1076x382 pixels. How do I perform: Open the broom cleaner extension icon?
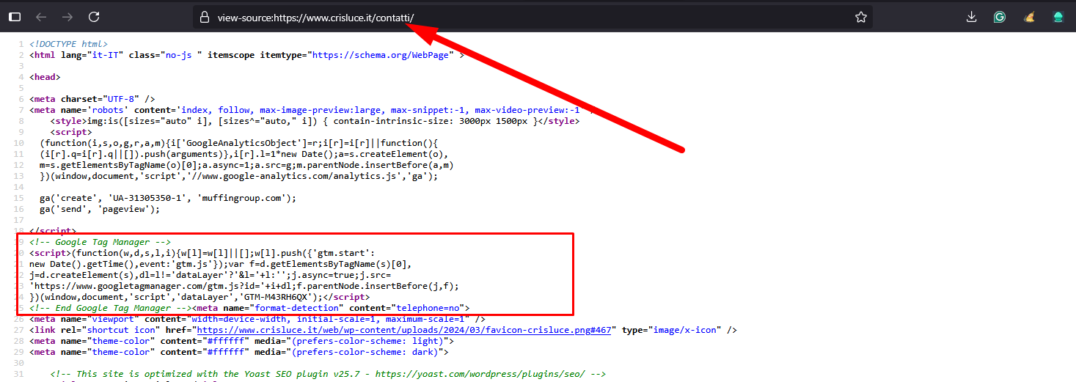pos(1029,17)
